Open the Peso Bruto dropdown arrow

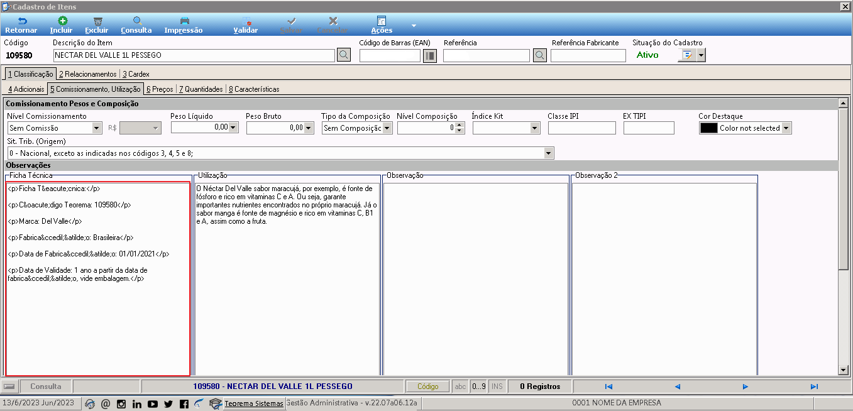309,128
